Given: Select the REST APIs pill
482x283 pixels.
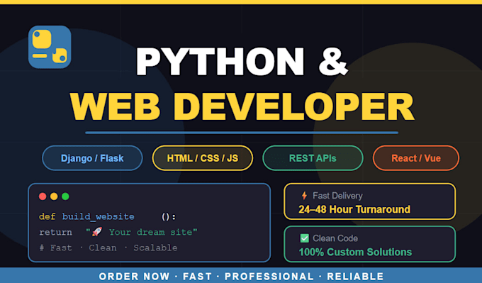Looking at the screenshot, I should [313, 158].
